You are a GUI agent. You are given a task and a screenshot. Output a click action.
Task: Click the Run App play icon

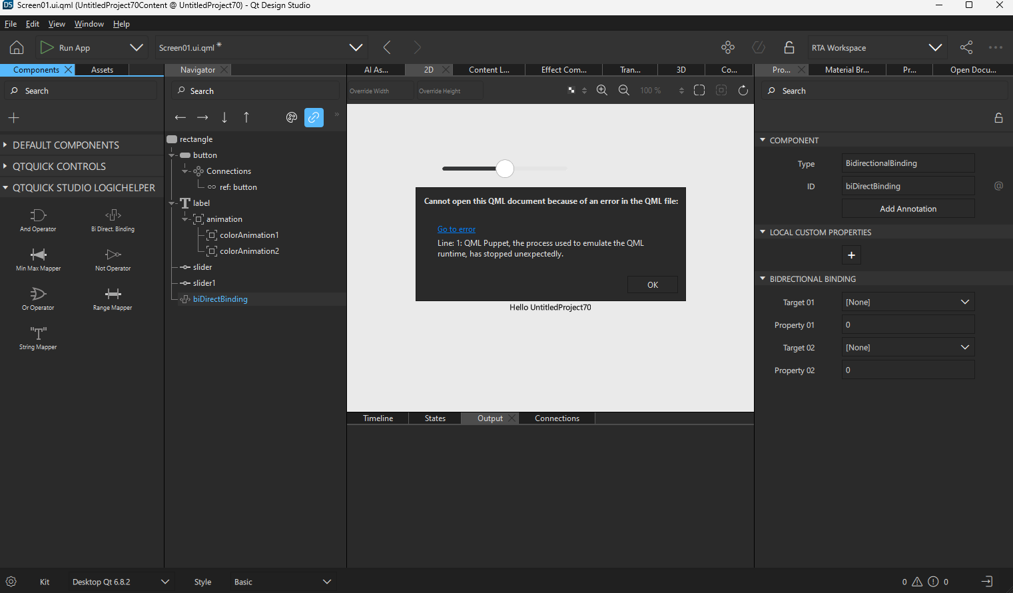pos(47,47)
